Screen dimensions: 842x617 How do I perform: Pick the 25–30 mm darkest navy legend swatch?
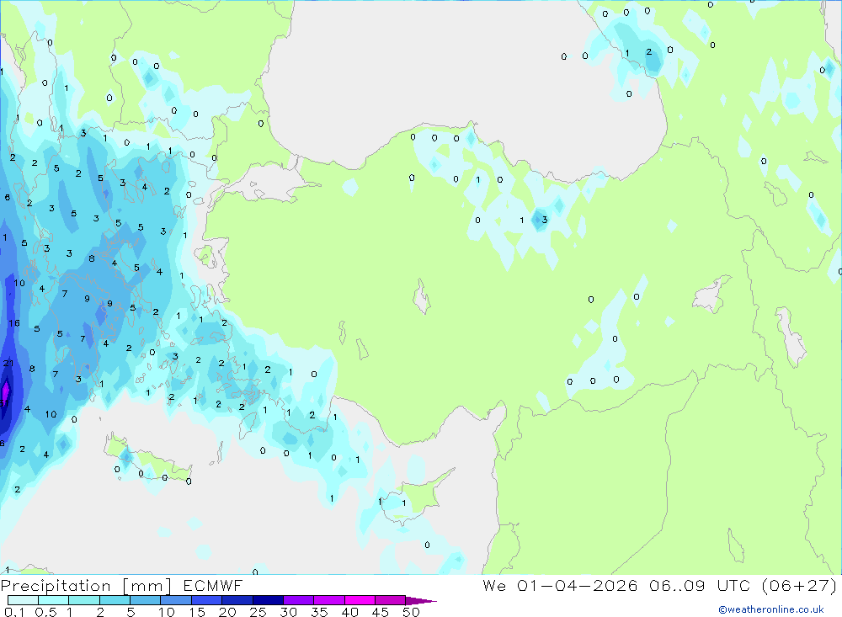[x=268, y=600]
